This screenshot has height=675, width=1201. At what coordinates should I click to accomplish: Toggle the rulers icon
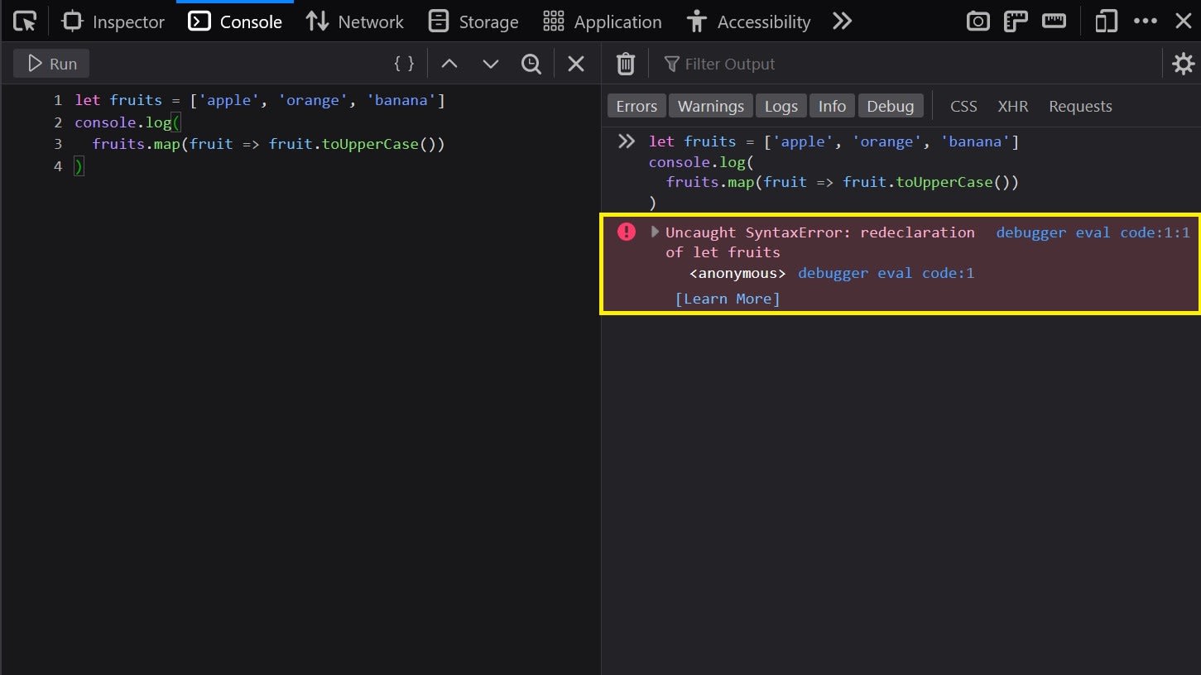pos(1016,22)
